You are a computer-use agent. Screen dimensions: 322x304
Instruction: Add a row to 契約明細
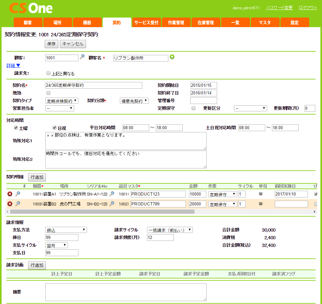(37, 177)
